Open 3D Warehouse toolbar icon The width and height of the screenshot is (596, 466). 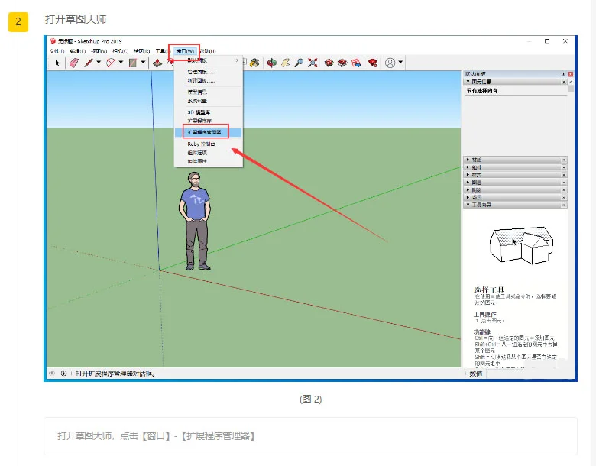pos(329,63)
